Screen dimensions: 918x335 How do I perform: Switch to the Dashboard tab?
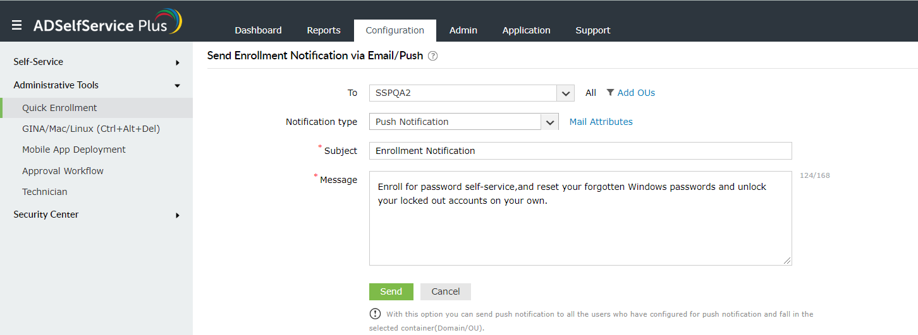[x=258, y=30]
